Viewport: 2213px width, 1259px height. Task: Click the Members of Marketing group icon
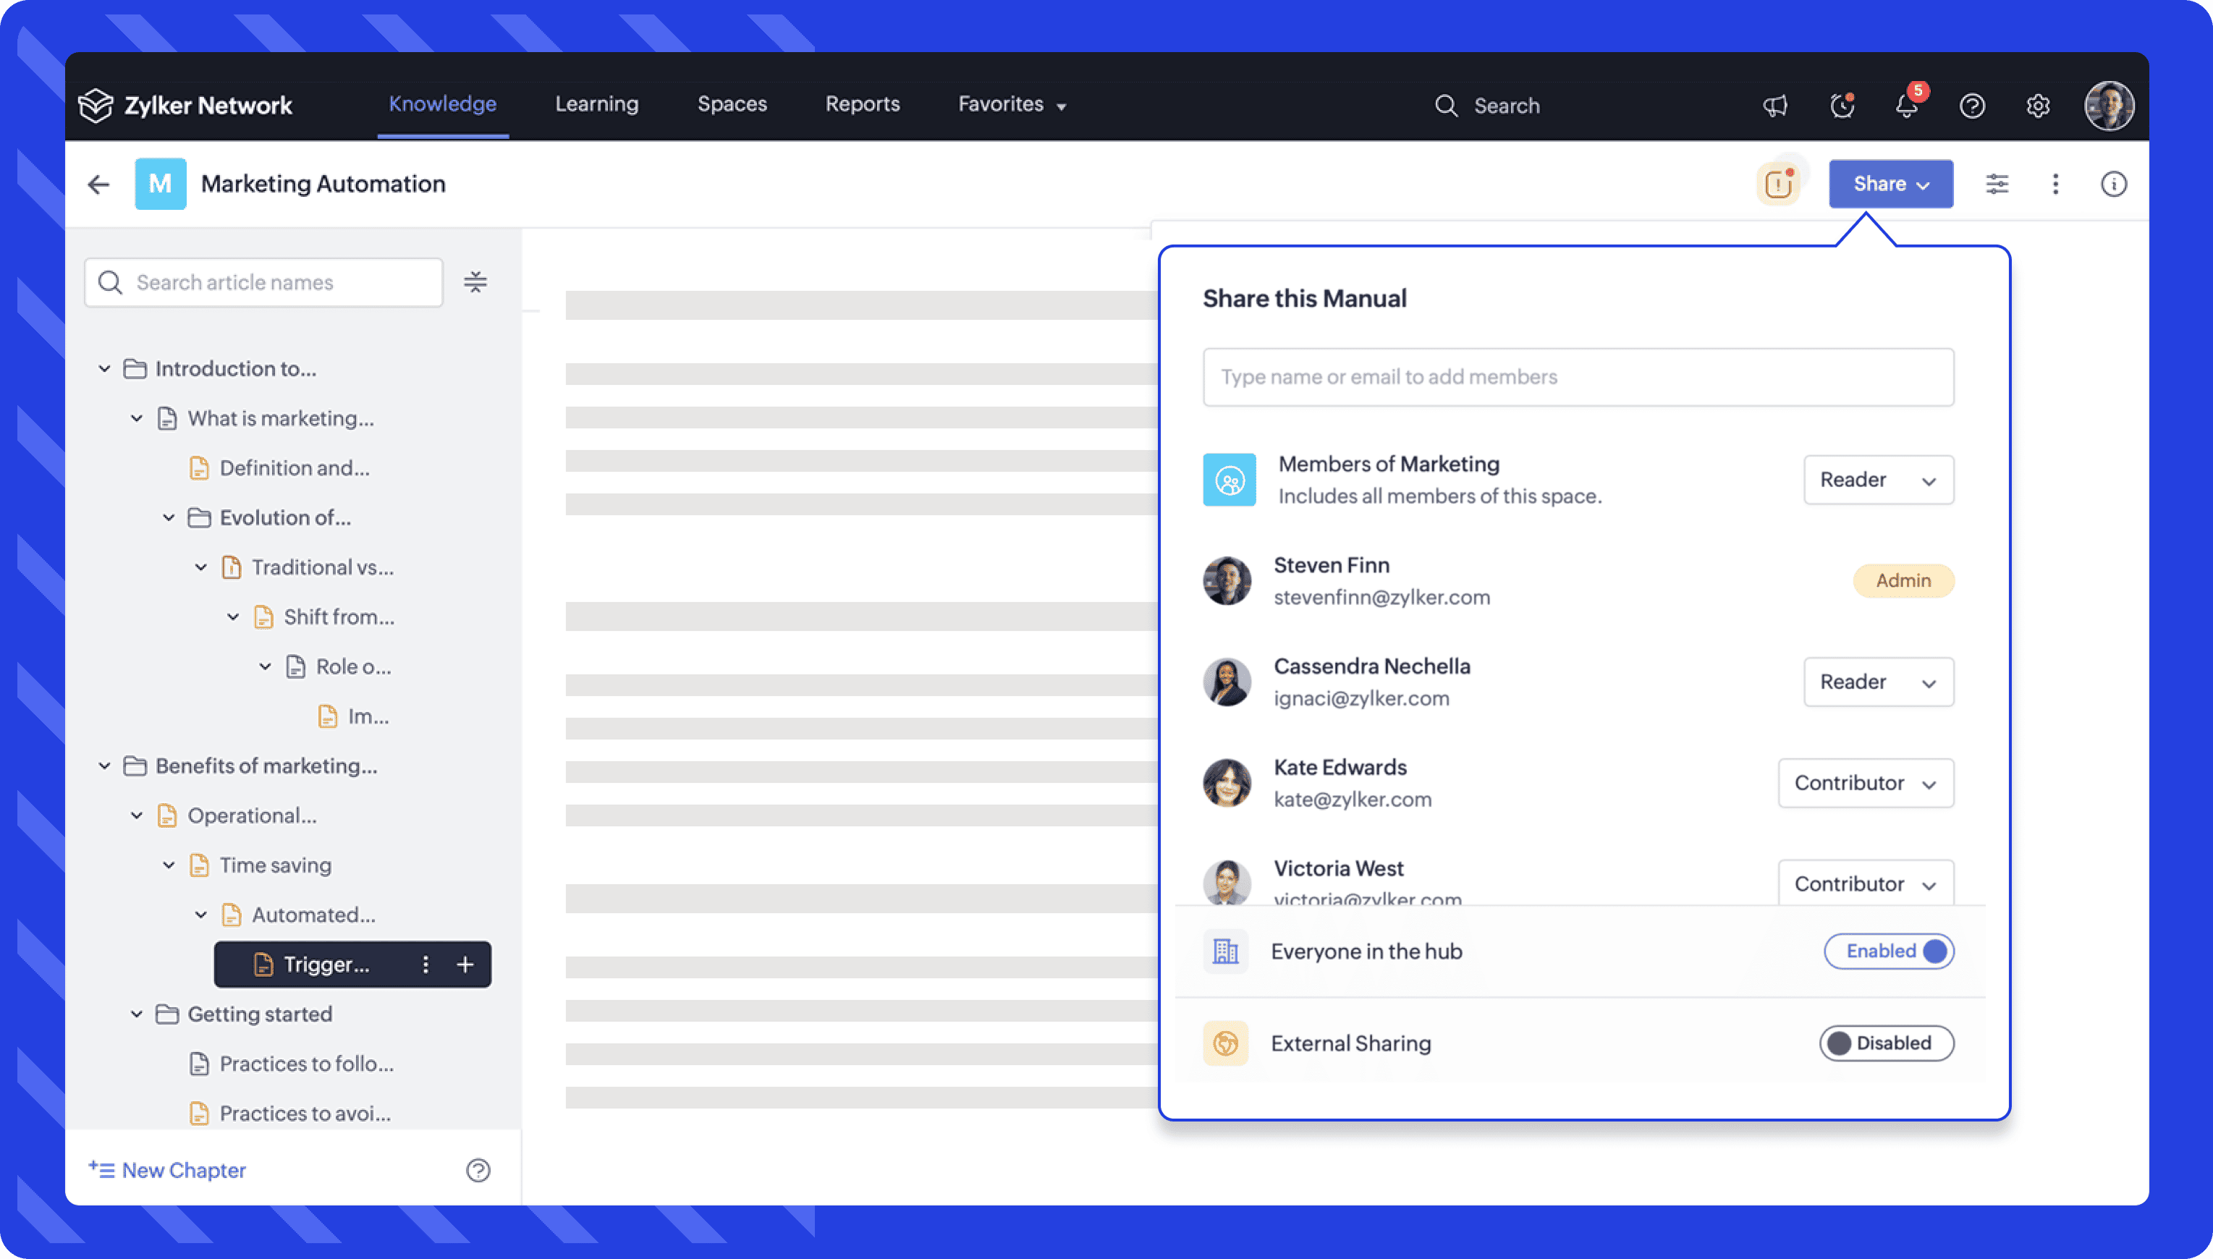[1229, 480]
